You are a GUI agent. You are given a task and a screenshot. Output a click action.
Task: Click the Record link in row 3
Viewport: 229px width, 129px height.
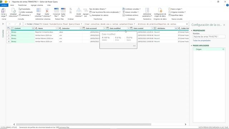(x=157, y=38)
